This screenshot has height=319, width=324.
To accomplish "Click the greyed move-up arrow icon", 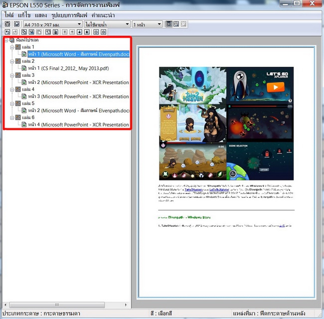I will (72, 32).
